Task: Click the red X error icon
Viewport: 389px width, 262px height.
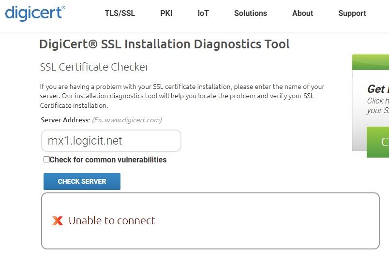Action: point(58,221)
